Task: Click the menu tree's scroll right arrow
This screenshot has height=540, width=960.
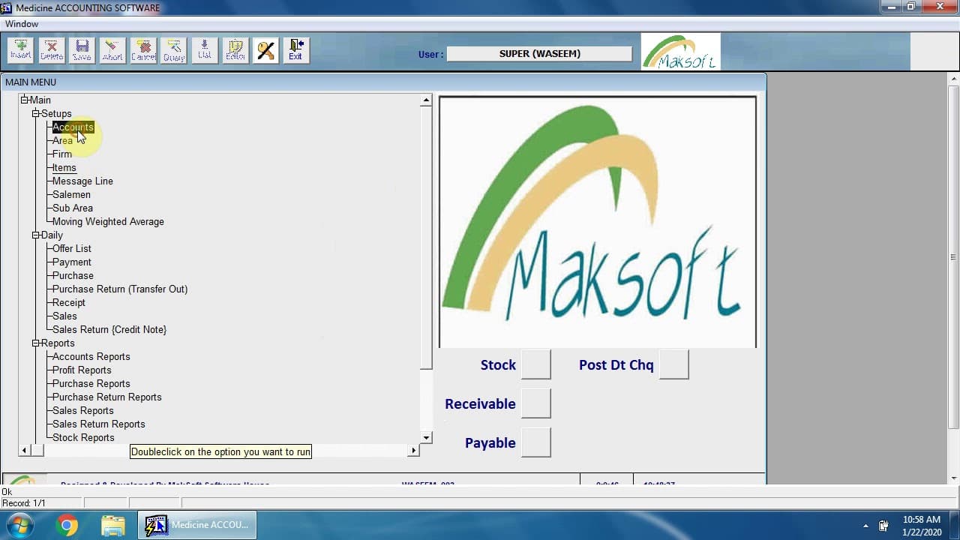Action: (x=413, y=450)
